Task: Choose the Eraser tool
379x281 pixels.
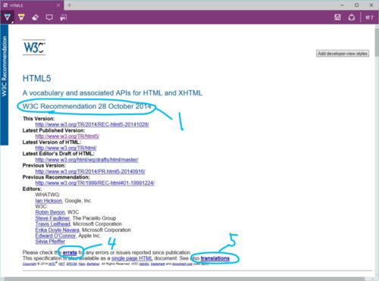Action: (36, 17)
